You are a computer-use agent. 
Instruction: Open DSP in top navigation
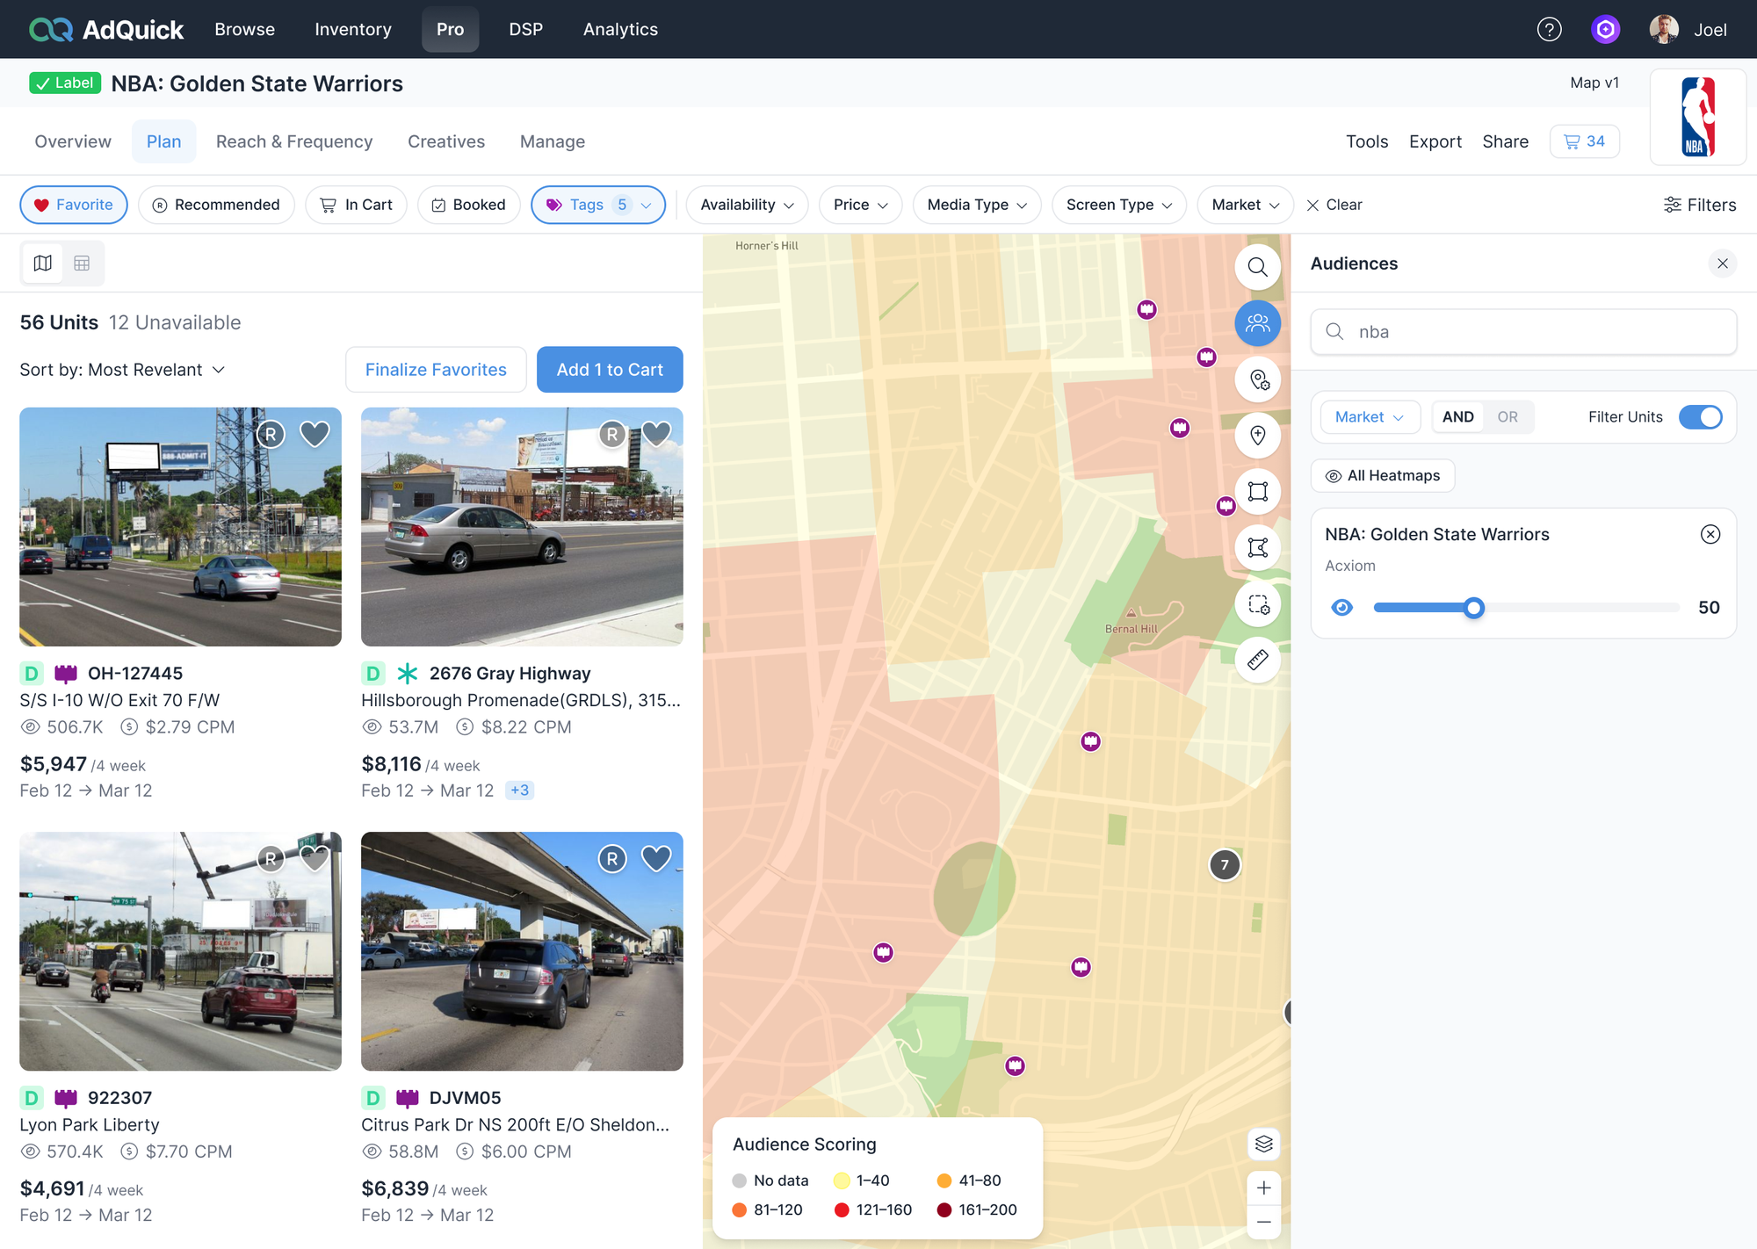pos(526,30)
